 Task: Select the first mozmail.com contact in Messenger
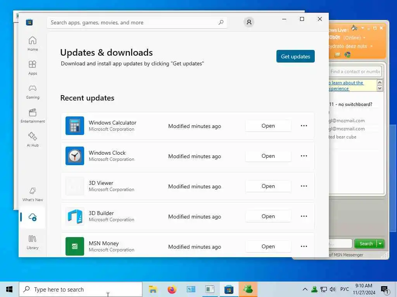point(347,121)
